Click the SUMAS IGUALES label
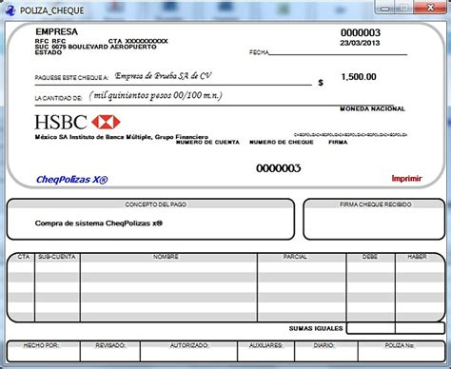451x369 pixels. [x=316, y=328]
